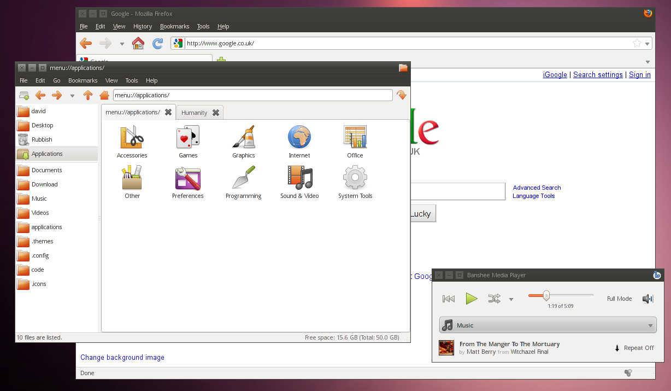Open file manager history dropdown arrow
Image resolution: width=671 pixels, height=391 pixels.
72,96
